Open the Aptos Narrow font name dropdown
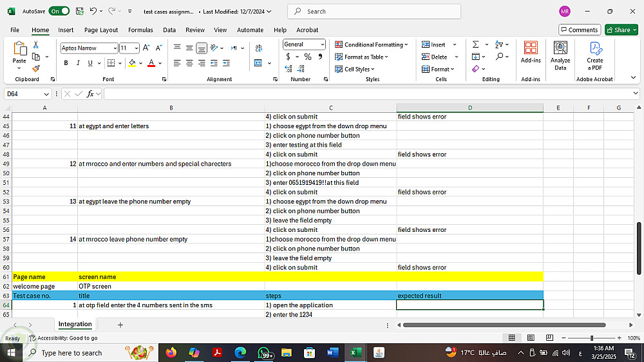The image size is (644, 362). [x=115, y=48]
